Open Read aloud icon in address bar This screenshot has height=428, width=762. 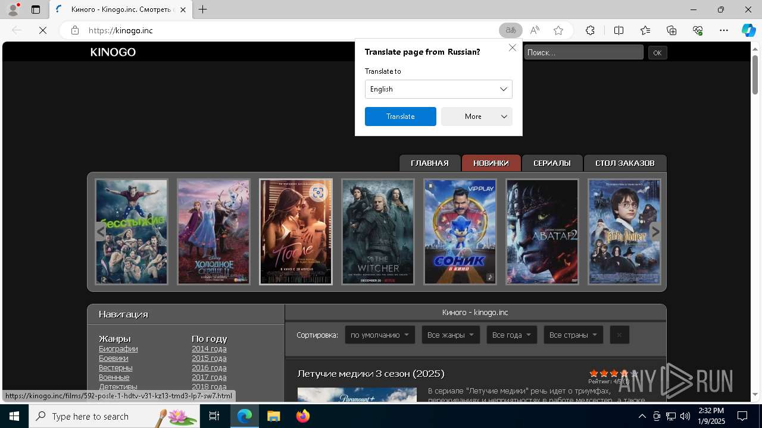pyautogui.click(x=535, y=30)
